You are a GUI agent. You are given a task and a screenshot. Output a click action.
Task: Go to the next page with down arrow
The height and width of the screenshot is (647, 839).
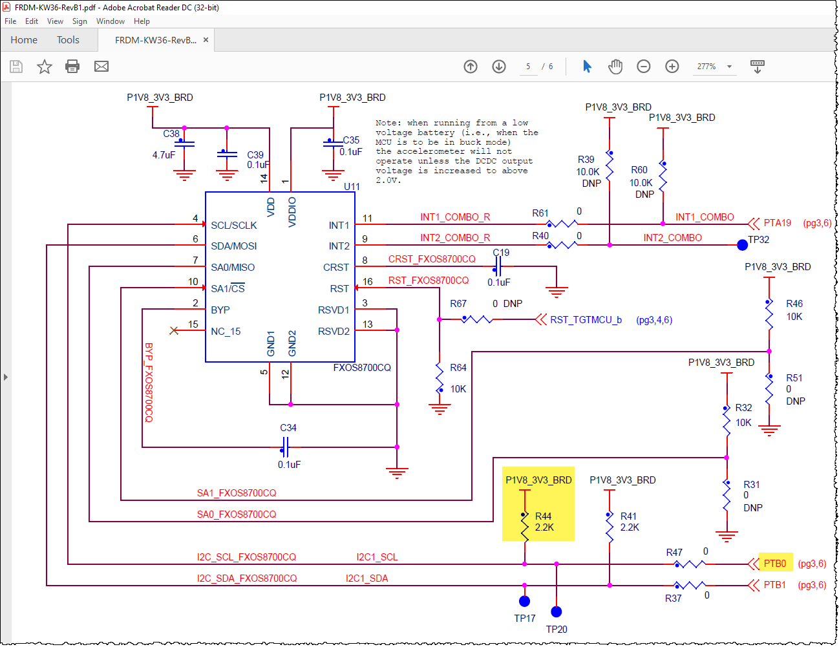tap(498, 67)
